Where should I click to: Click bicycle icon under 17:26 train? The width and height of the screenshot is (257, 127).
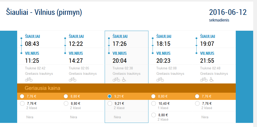[116, 79]
